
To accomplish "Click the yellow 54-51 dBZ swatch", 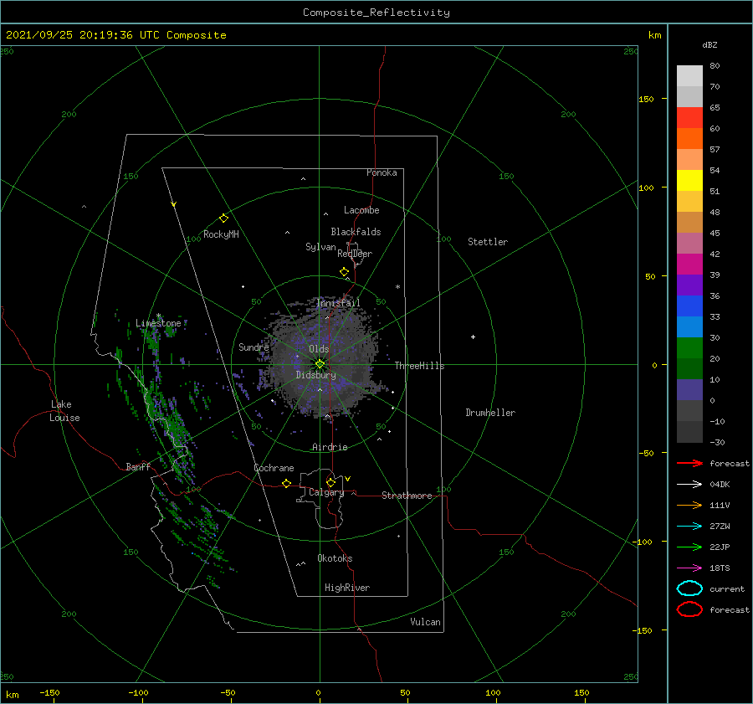I will 689,181.
